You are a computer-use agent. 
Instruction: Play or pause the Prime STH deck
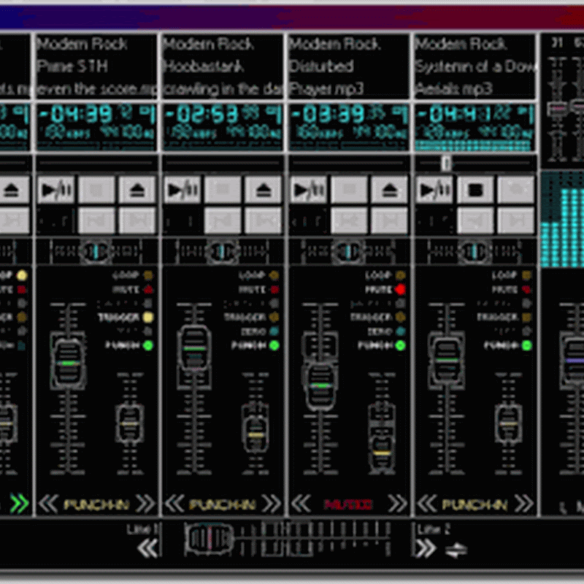(56, 190)
